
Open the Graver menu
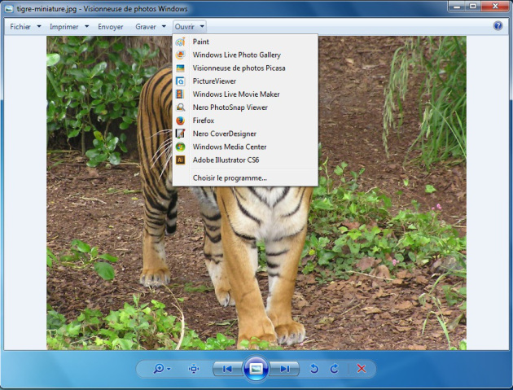click(146, 27)
